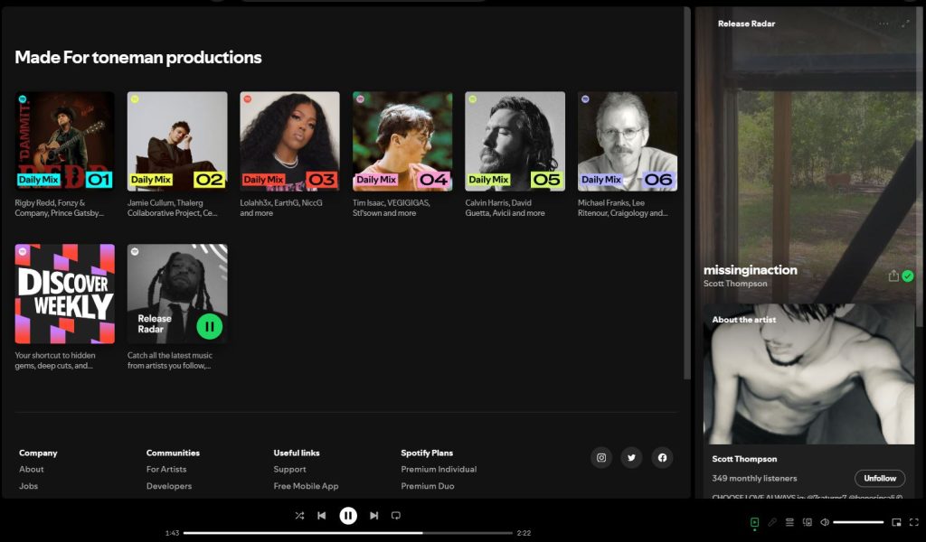Open Spotify's Instagram page icon
Screen dimensions: 926x542
tap(601, 458)
